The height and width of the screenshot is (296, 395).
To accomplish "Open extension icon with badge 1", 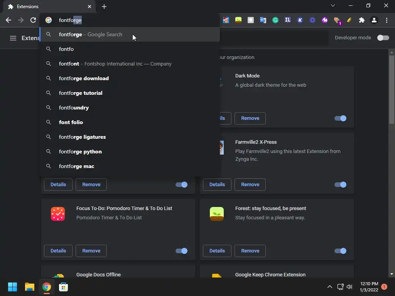I will (337, 21).
